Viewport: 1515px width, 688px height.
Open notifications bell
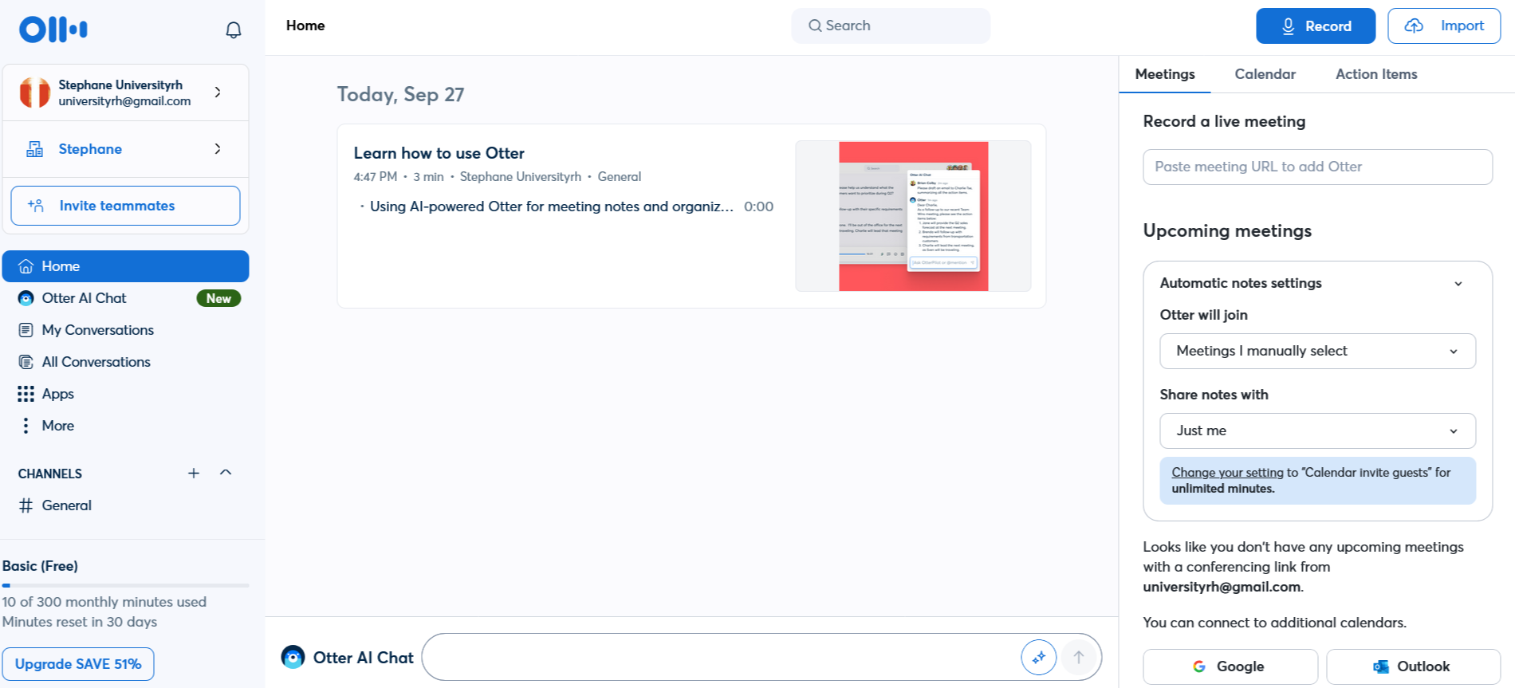click(x=233, y=30)
